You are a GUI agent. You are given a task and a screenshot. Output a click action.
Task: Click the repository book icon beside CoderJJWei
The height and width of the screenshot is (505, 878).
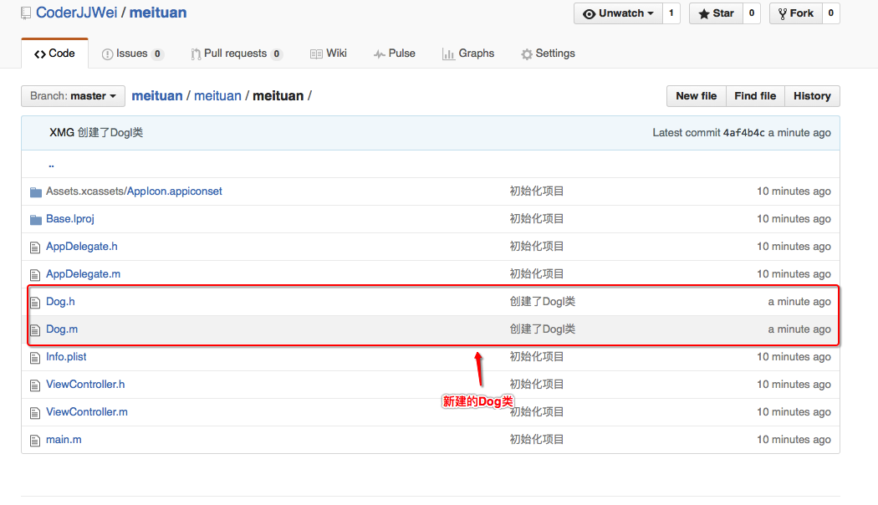26,13
